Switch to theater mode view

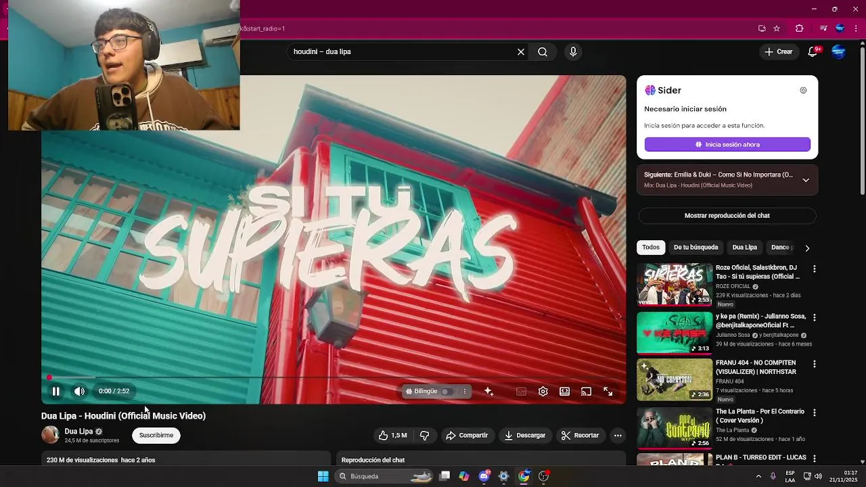point(564,391)
